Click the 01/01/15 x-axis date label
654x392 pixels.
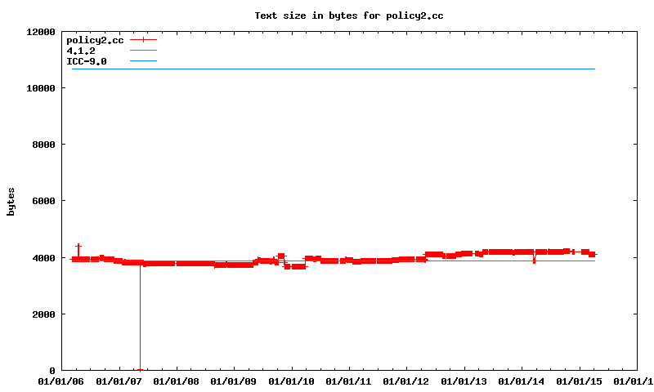click(x=580, y=381)
